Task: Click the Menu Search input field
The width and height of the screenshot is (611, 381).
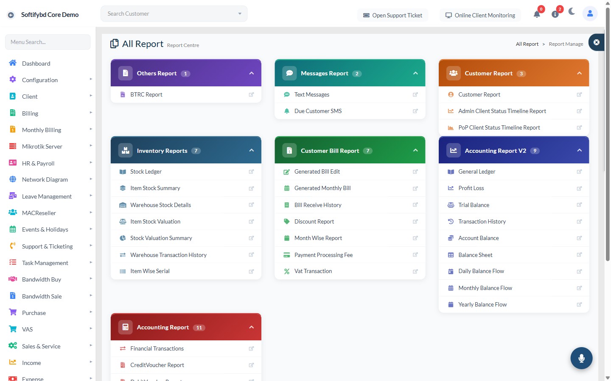Action: click(48, 42)
